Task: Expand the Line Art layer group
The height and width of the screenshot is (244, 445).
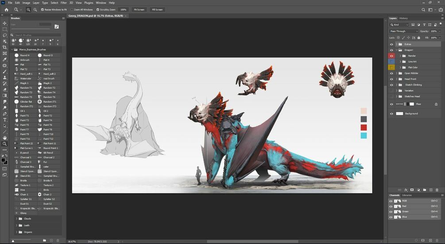Action: (400, 62)
